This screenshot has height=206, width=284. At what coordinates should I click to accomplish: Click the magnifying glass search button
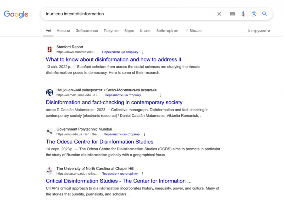click(x=265, y=14)
